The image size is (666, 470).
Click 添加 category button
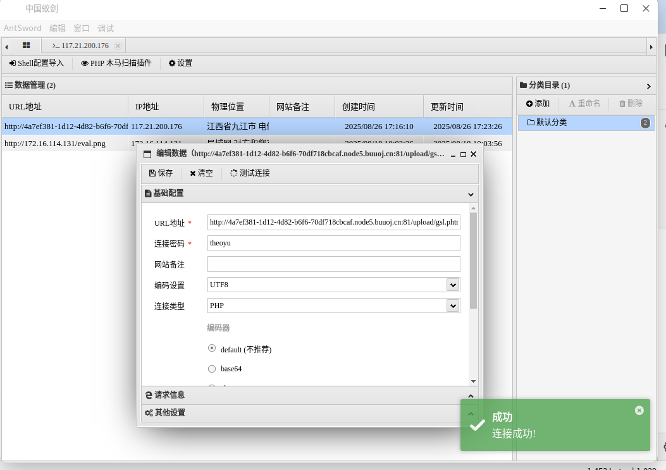(x=538, y=103)
